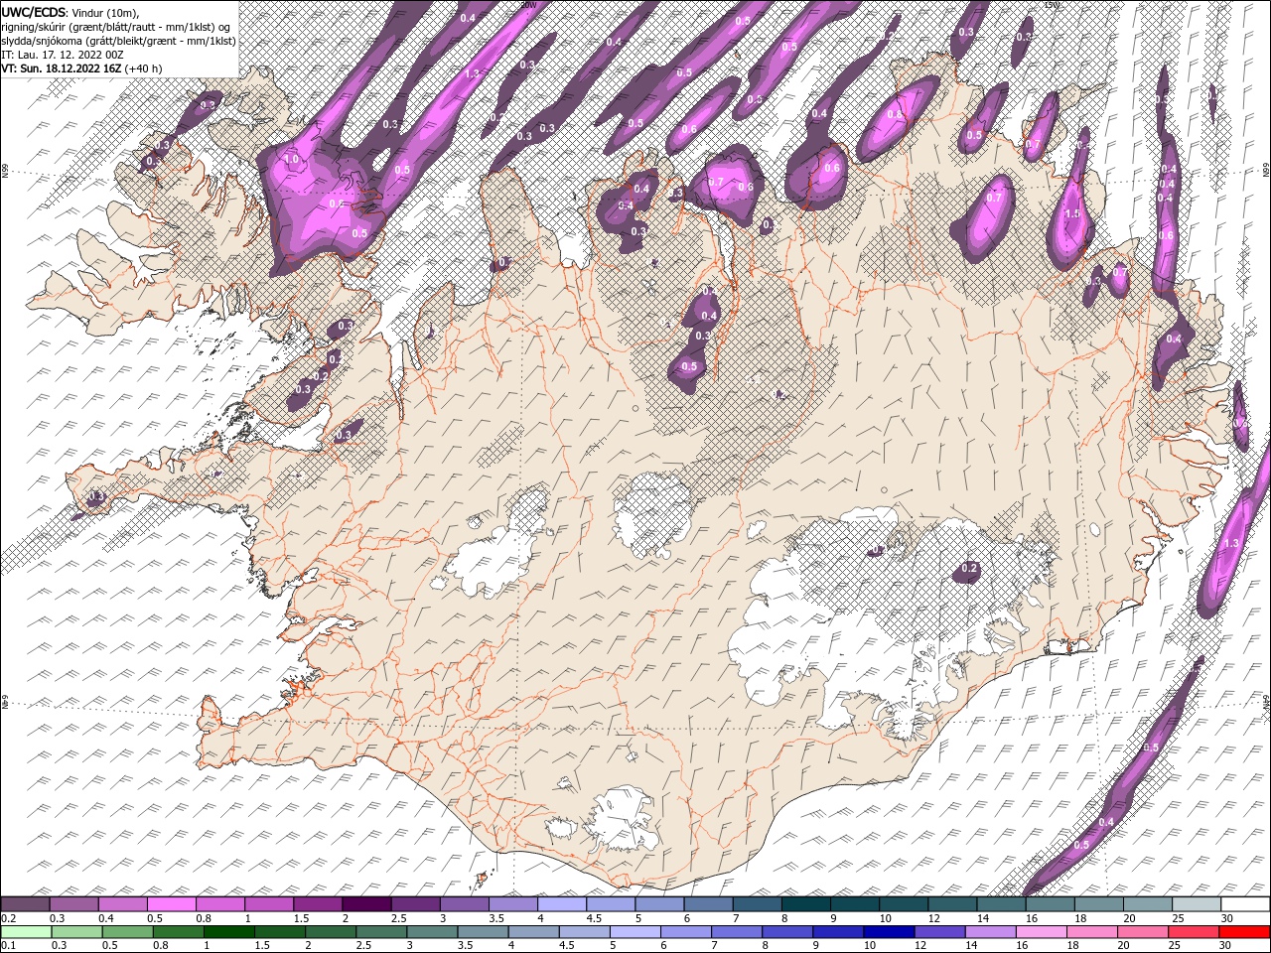The height and width of the screenshot is (953, 1271).
Task: Click the 3–3.5 swatch in lower legend row
Action: point(432,932)
